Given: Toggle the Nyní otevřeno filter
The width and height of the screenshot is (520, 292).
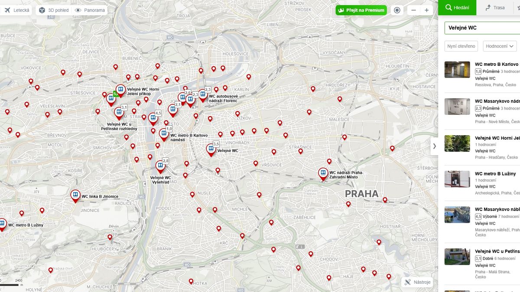Looking at the screenshot, I should click(461, 46).
